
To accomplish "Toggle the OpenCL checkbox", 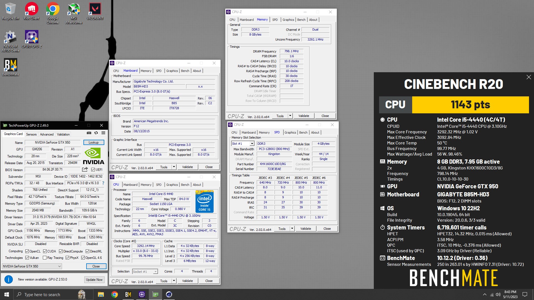I will [27, 251].
